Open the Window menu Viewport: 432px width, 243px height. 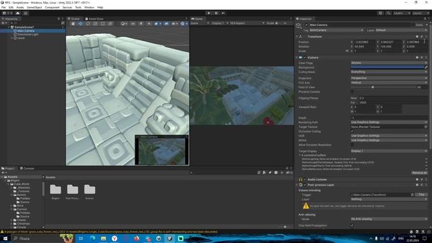coord(89,7)
